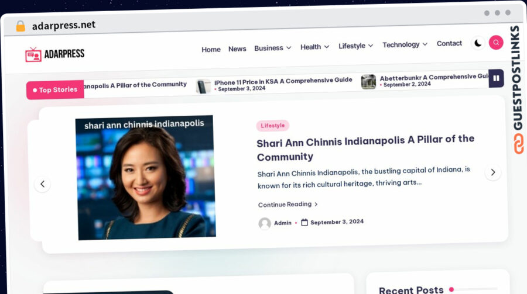
Task: Open the Shari Ann Chinnis featured image
Action: pyautogui.click(x=145, y=178)
